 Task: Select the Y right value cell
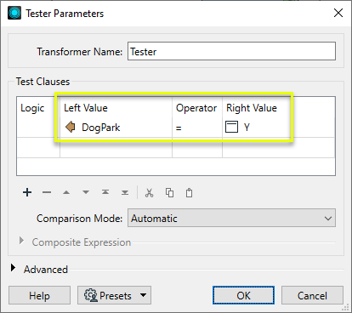(257, 128)
